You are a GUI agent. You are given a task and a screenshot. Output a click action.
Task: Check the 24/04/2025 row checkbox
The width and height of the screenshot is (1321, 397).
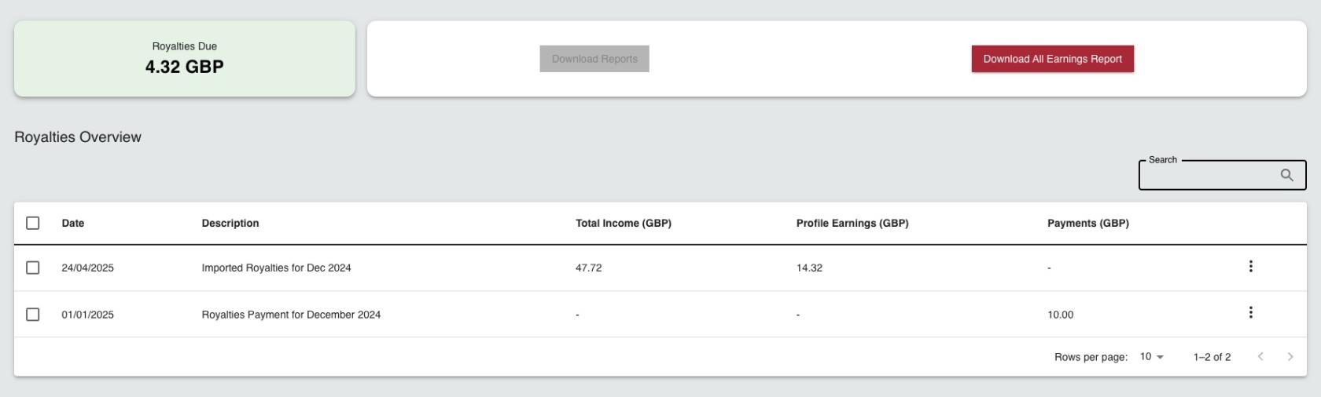click(x=32, y=268)
